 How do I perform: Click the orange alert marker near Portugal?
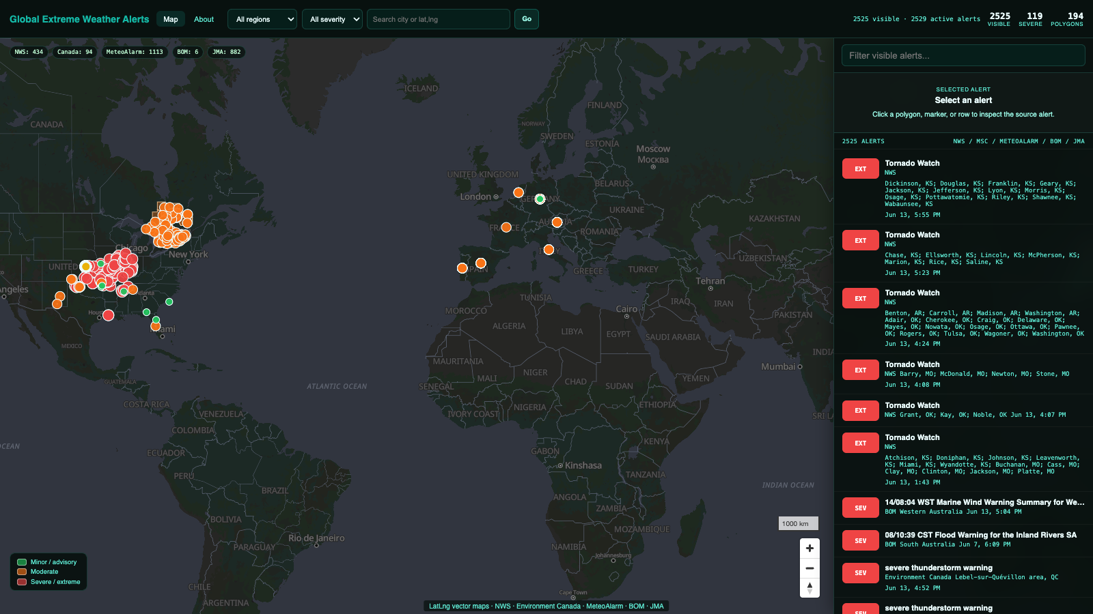pyautogui.click(x=462, y=268)
